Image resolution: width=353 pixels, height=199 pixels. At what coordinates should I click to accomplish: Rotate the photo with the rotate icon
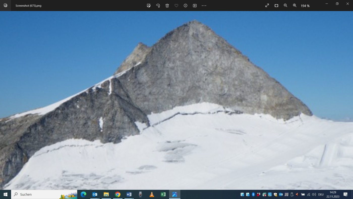158,6
